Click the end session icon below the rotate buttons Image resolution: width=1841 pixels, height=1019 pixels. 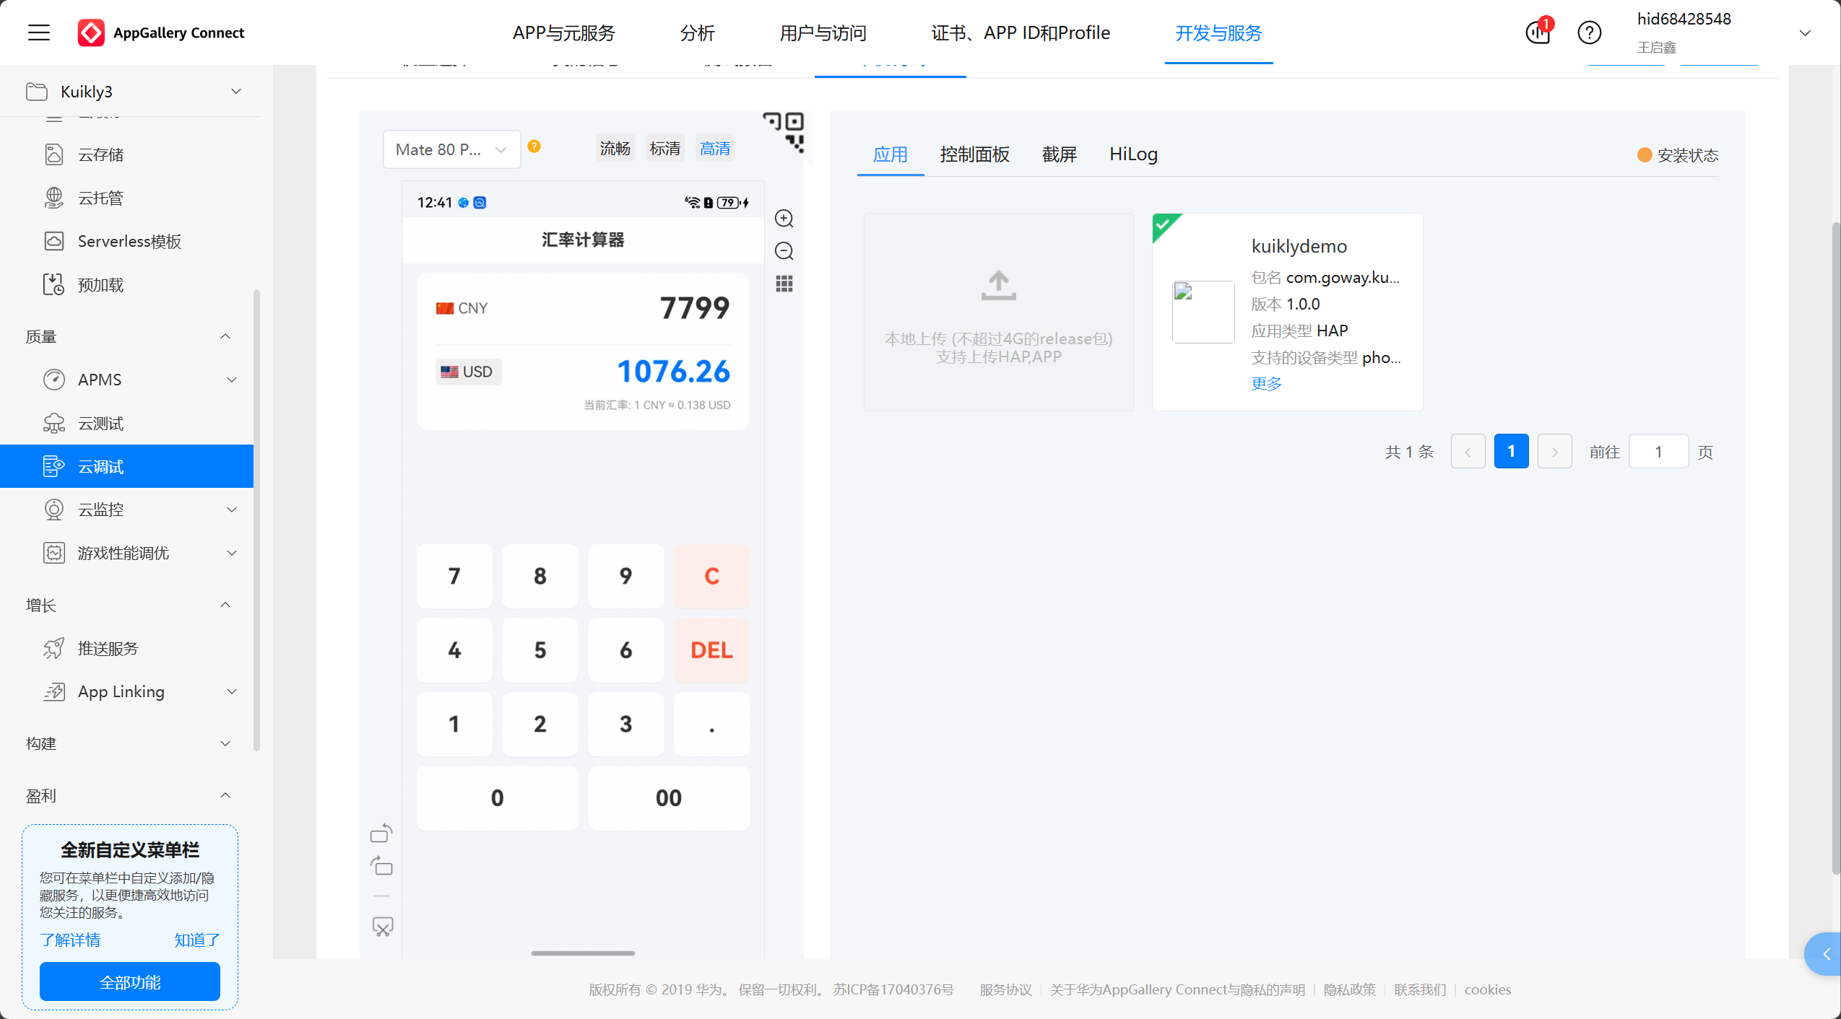coord(382,927)
